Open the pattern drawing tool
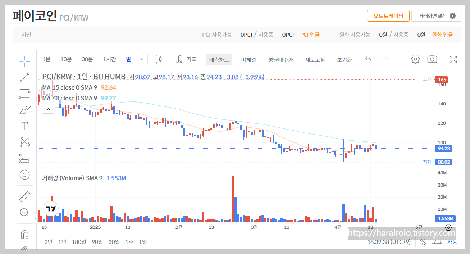Screen dimensions: 470x254 pyautogui.click(x=24, y=142)
